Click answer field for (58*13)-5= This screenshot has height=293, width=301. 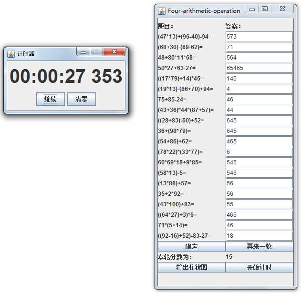coord(259,173)
